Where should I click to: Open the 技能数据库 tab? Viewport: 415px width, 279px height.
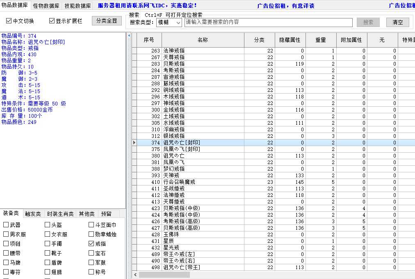(78, 6)
